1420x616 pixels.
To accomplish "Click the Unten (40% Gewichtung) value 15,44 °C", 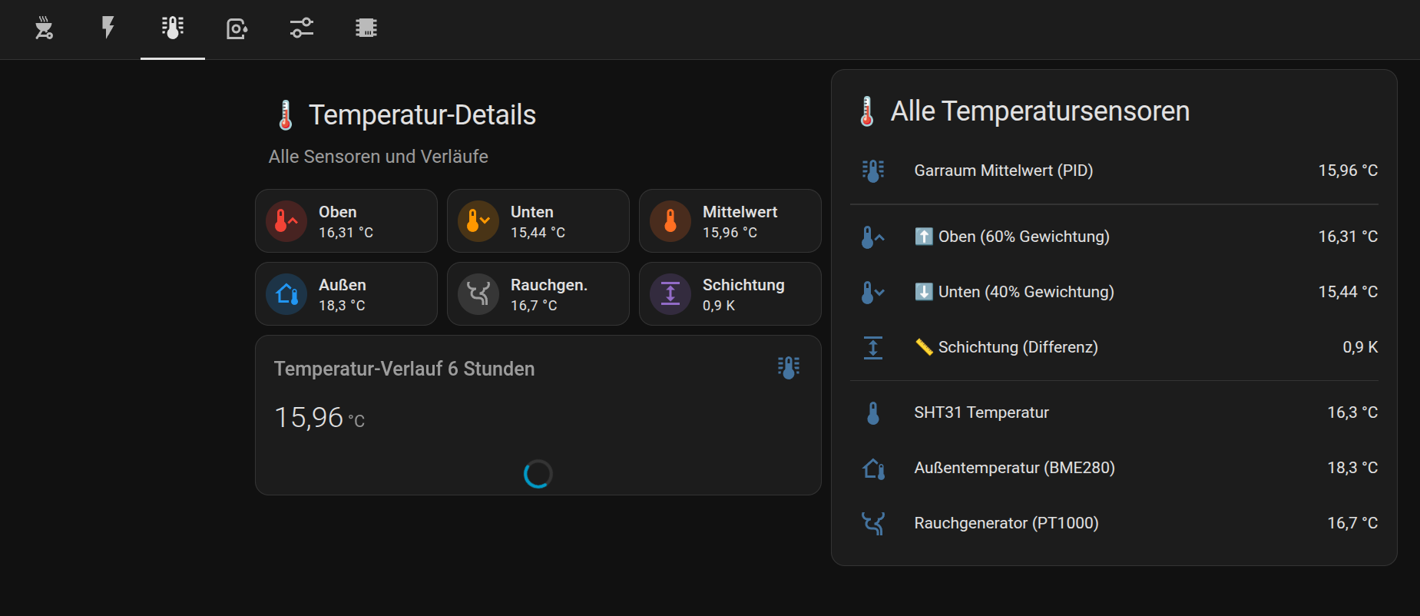I will (x=1347, y=292).
